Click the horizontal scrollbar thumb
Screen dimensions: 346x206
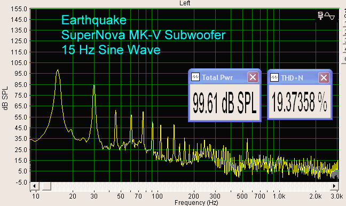click(46, 186)
